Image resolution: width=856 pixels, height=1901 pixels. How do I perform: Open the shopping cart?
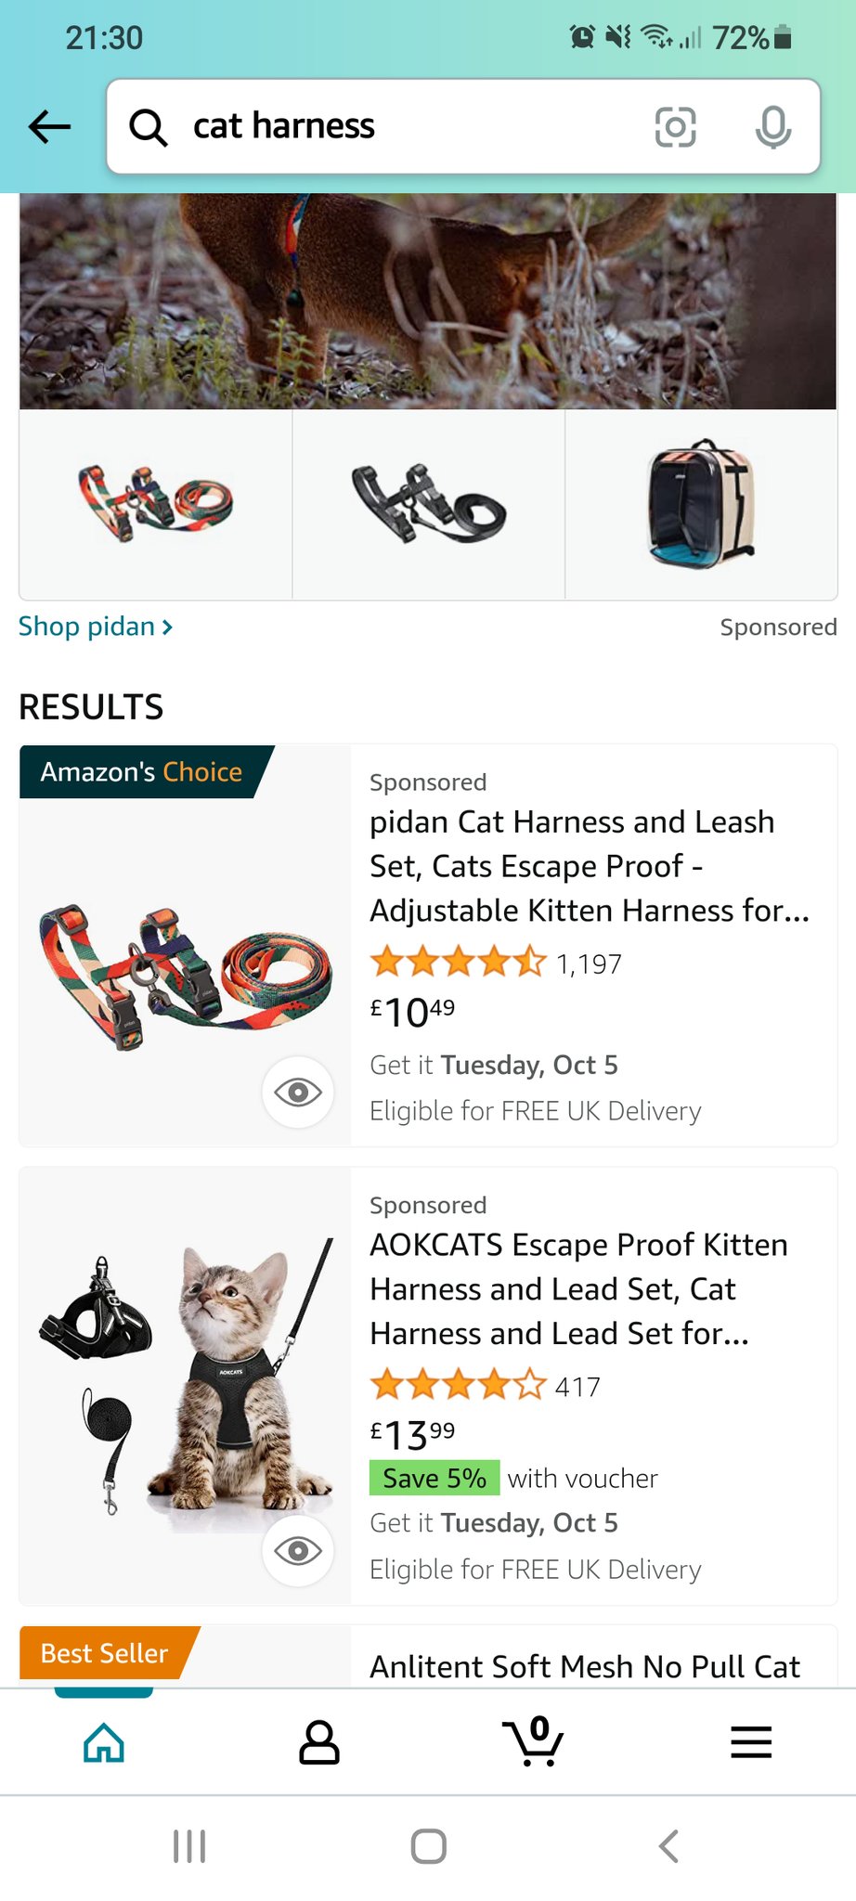coord(533,1742)
